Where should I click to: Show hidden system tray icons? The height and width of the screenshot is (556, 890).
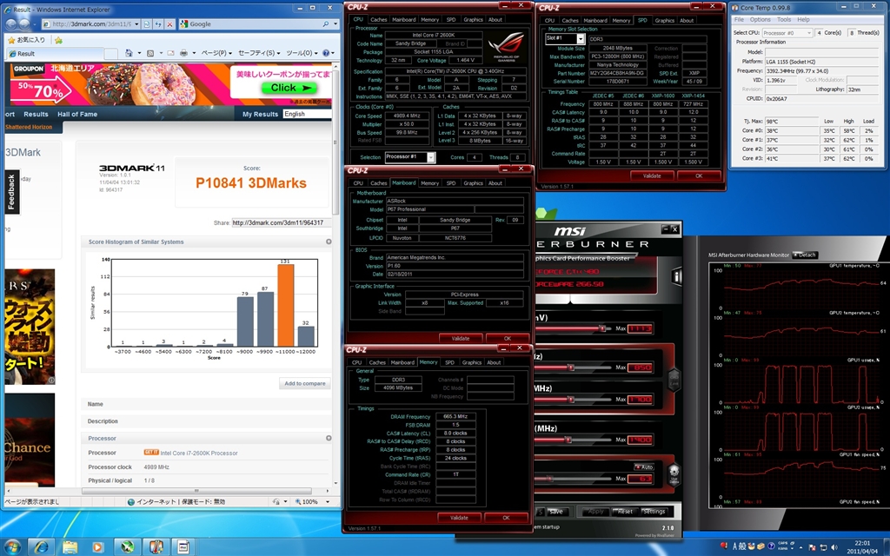[x=802, y=547]
